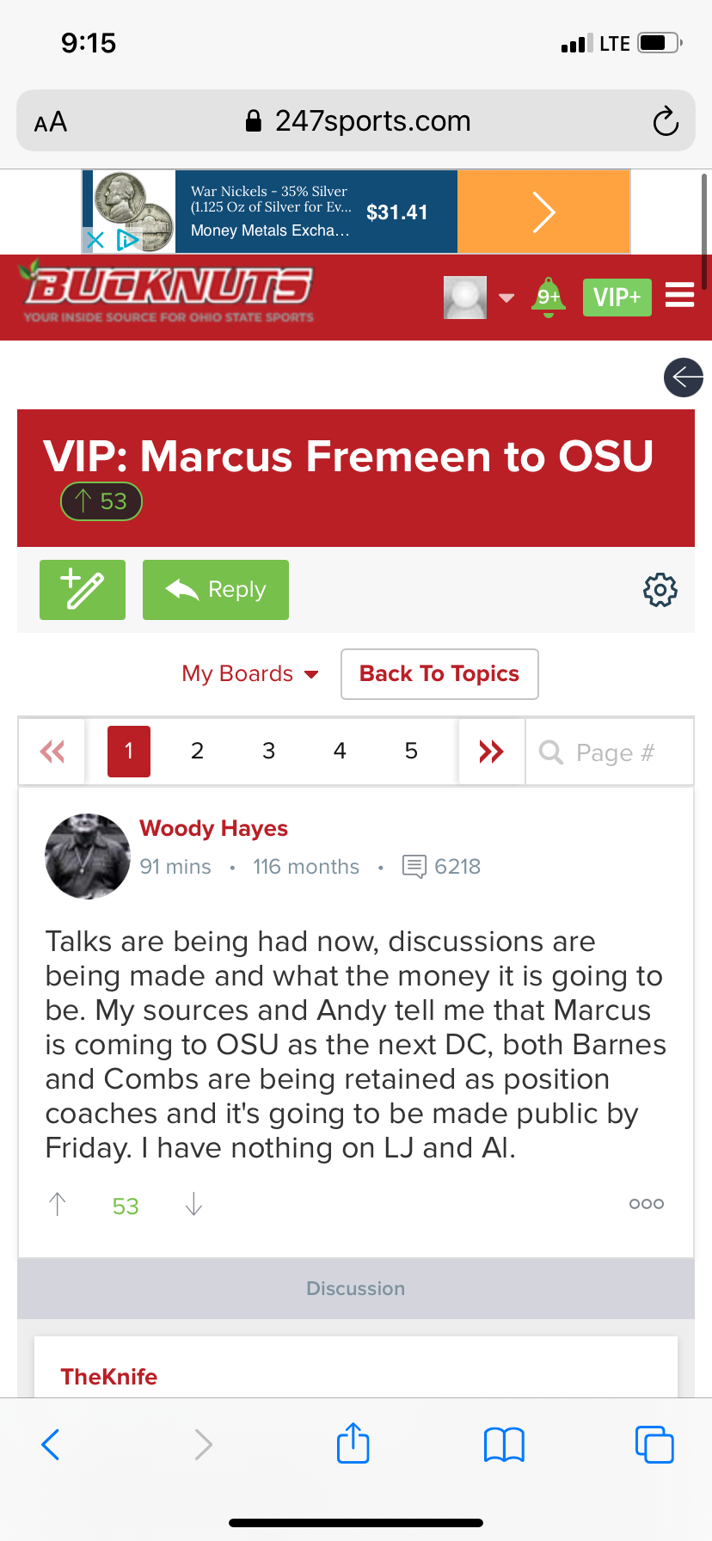Click the Reply button
This screenshot has height=1541, width=712.
pos(216,590)
